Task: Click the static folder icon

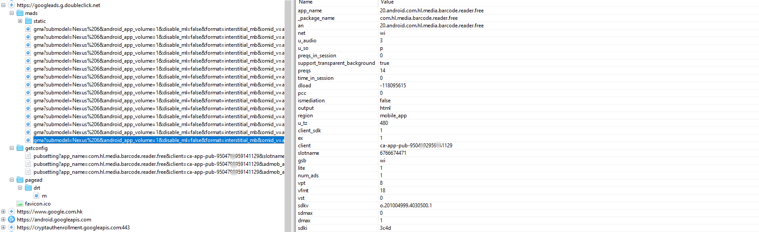Action: tap(28, 21)
